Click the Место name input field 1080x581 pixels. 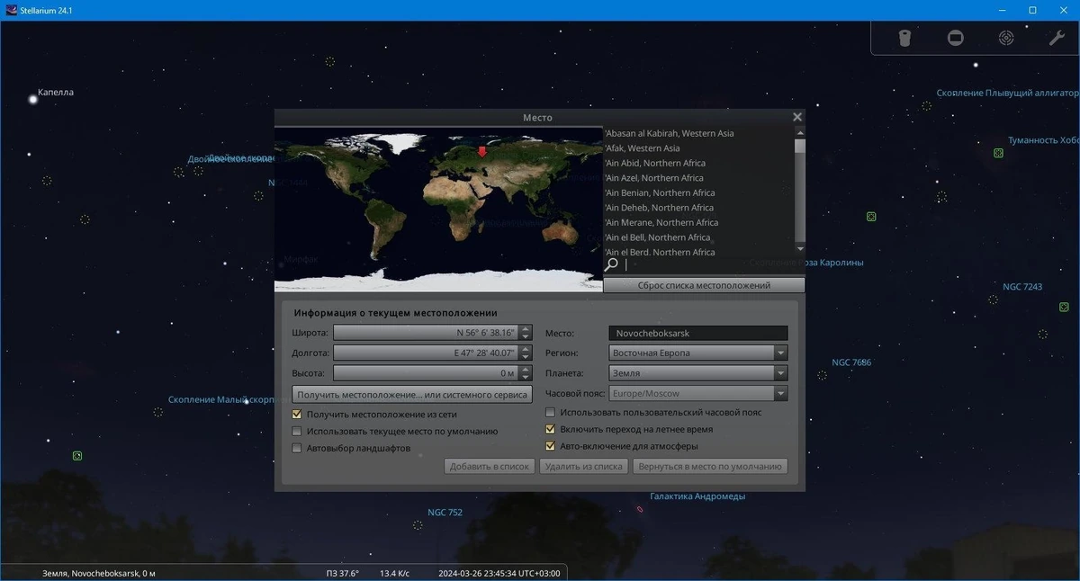pos(698,334)
